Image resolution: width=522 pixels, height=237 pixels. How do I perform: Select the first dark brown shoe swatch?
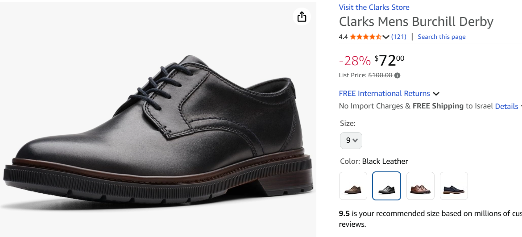coord(353,186)
